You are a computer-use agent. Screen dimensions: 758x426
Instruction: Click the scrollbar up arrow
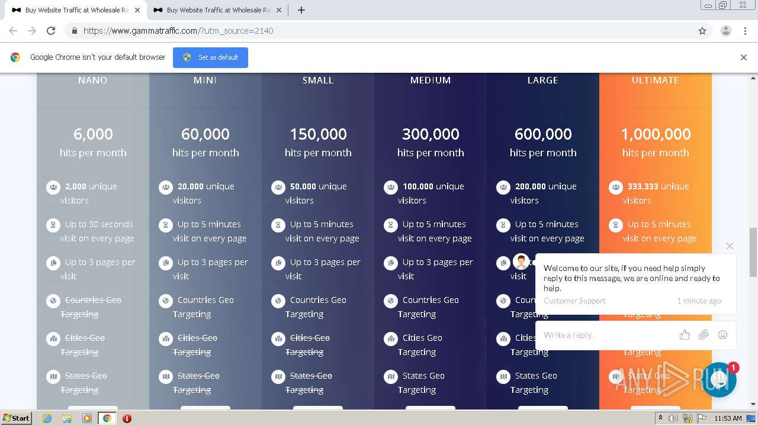[x=753, y=78]
